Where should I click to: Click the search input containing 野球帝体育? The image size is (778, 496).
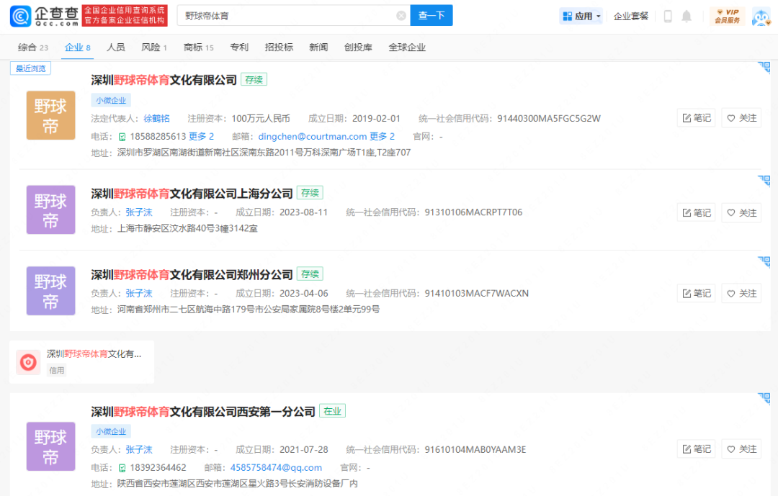288,16
